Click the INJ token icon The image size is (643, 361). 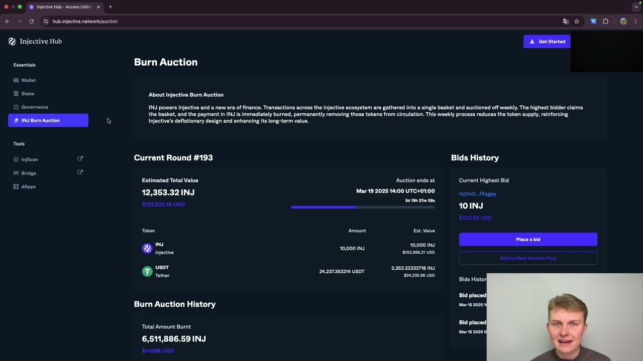click(x=147, y=249)
